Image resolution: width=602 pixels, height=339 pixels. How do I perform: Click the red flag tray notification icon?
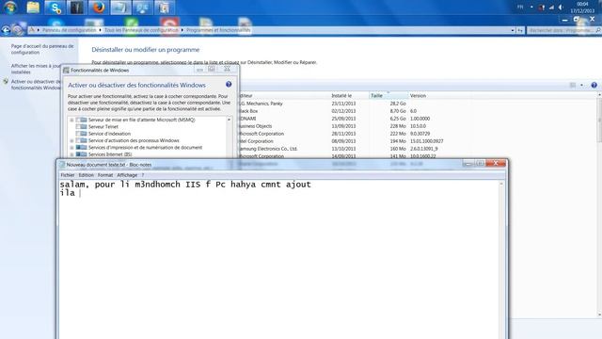point(542,8)
